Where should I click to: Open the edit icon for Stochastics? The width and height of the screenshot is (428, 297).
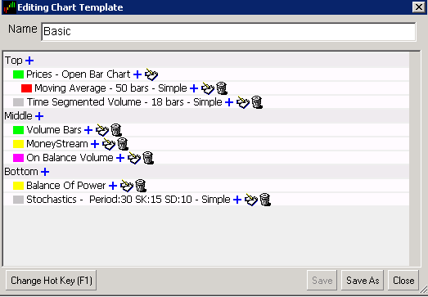click(x=251, y=200)
